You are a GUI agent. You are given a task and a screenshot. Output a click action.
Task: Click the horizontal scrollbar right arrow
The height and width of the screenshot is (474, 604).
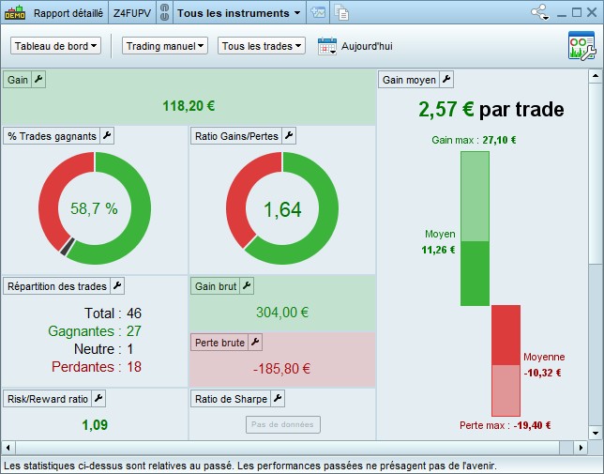click(581, 448)
